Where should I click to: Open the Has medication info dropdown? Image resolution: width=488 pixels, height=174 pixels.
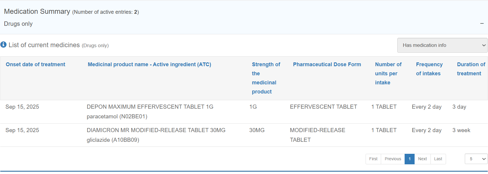pyautogui.click(x=442, y=45)
